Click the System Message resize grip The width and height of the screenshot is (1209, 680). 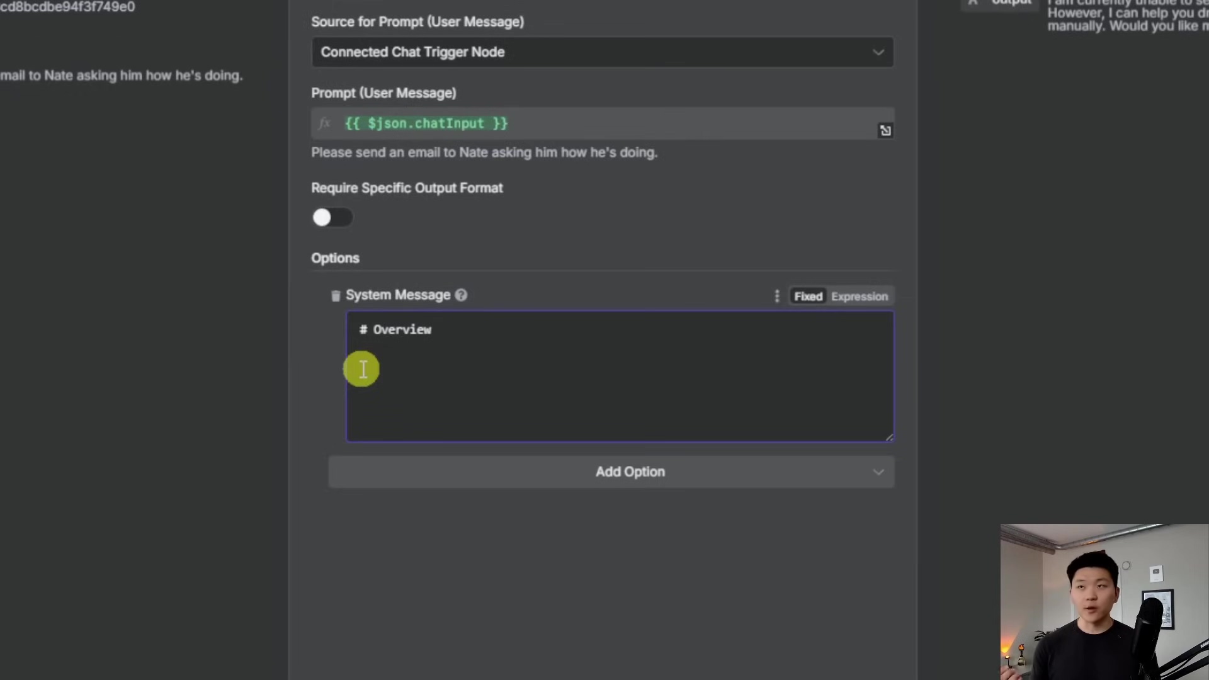[889, 437]
